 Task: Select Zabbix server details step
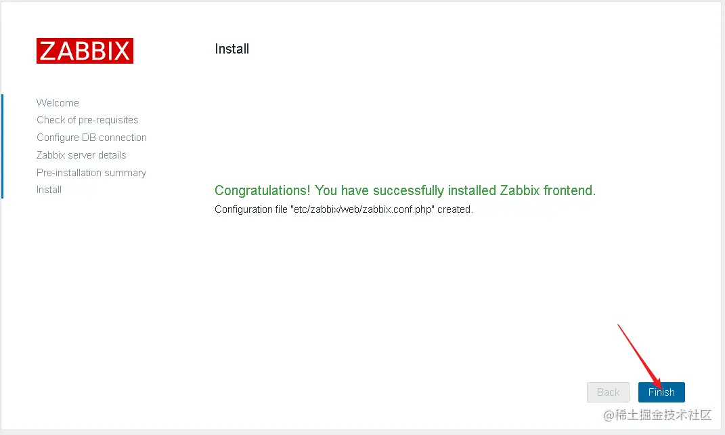coord(81,155)
